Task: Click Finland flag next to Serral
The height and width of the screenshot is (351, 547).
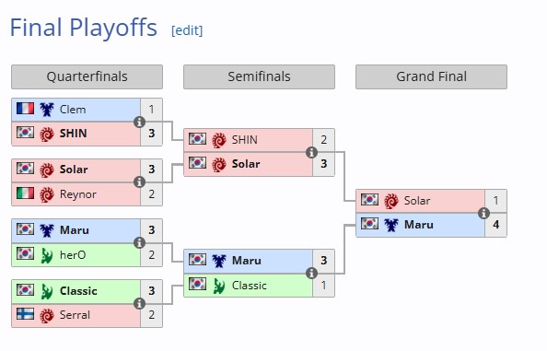Action: pos(25,314)
